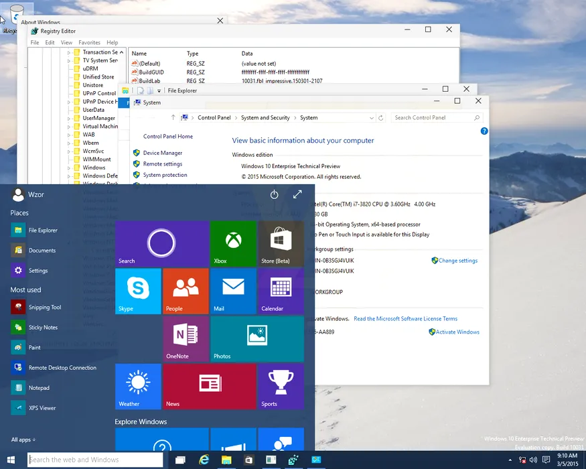The width and height of the screenshot is (586, 469).
Task: Open the address bar history dropdown
Action: [372, 118]
